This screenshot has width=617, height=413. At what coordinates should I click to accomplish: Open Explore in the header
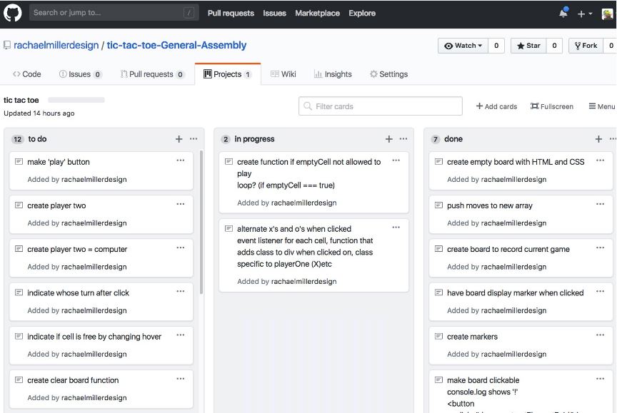click(362, 13)
